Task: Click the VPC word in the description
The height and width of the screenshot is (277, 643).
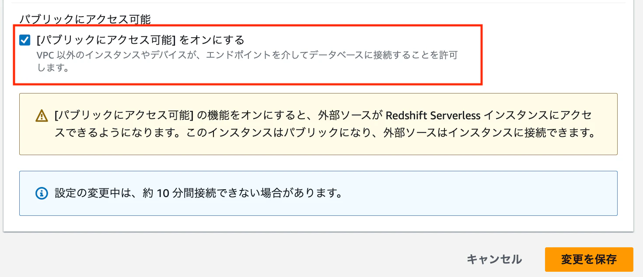Action: [x=45, y=55]
